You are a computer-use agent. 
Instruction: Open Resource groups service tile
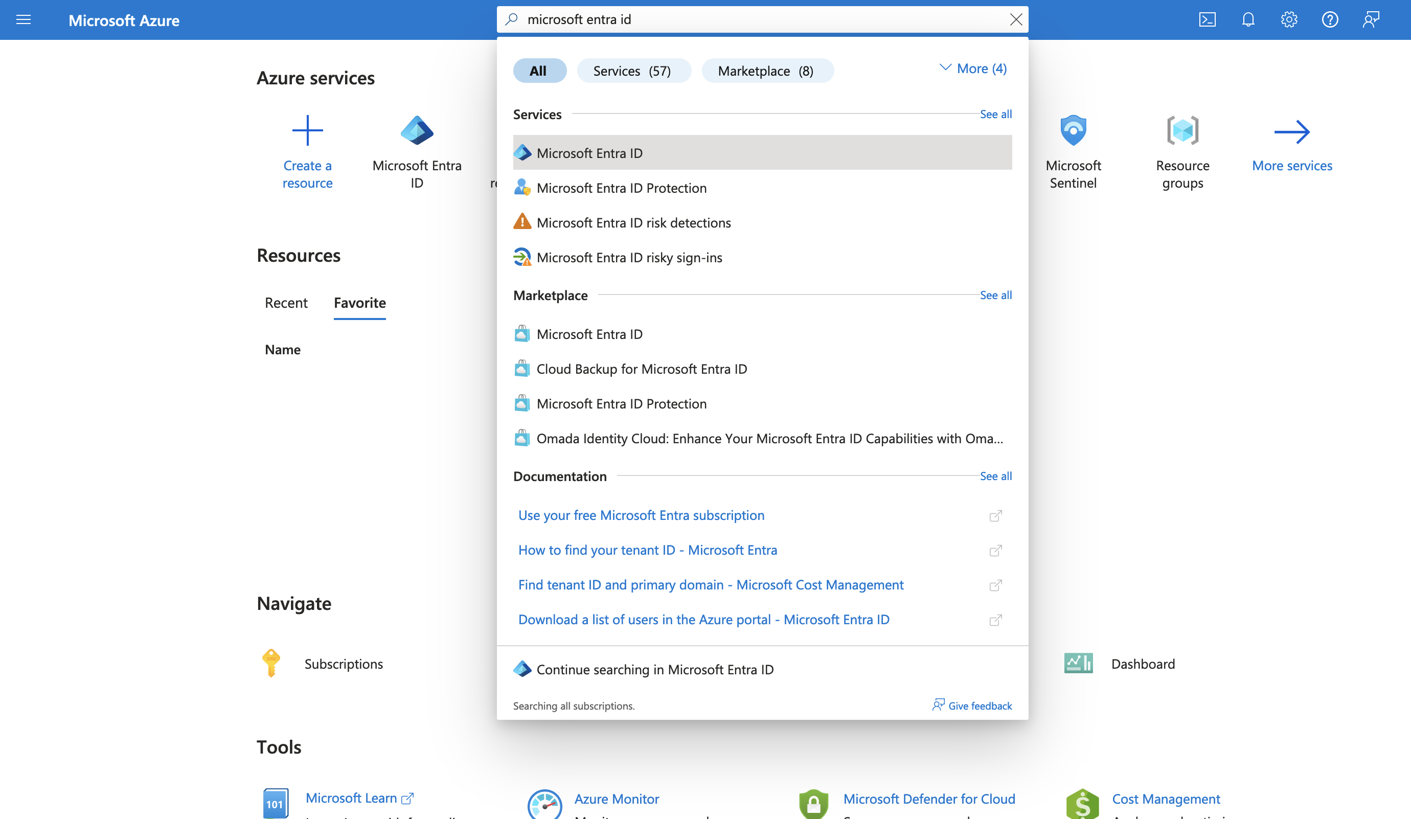1182,152
